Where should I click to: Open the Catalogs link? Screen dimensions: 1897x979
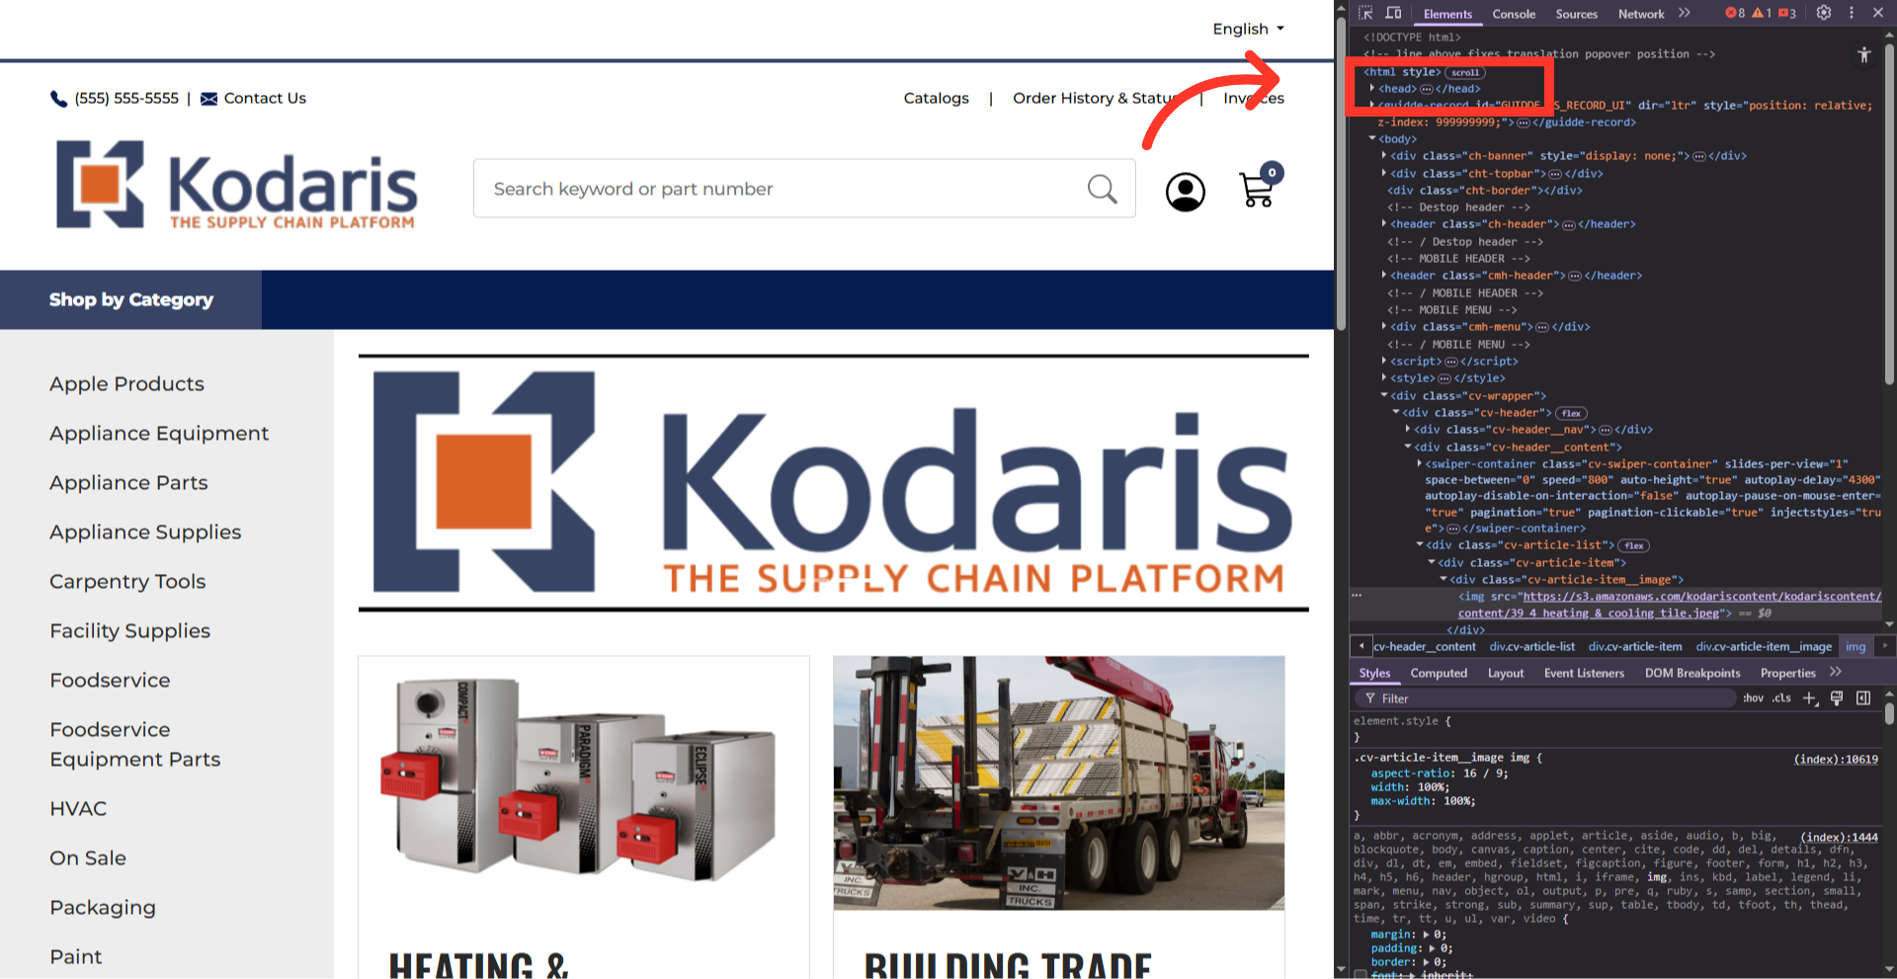point(936,98)
